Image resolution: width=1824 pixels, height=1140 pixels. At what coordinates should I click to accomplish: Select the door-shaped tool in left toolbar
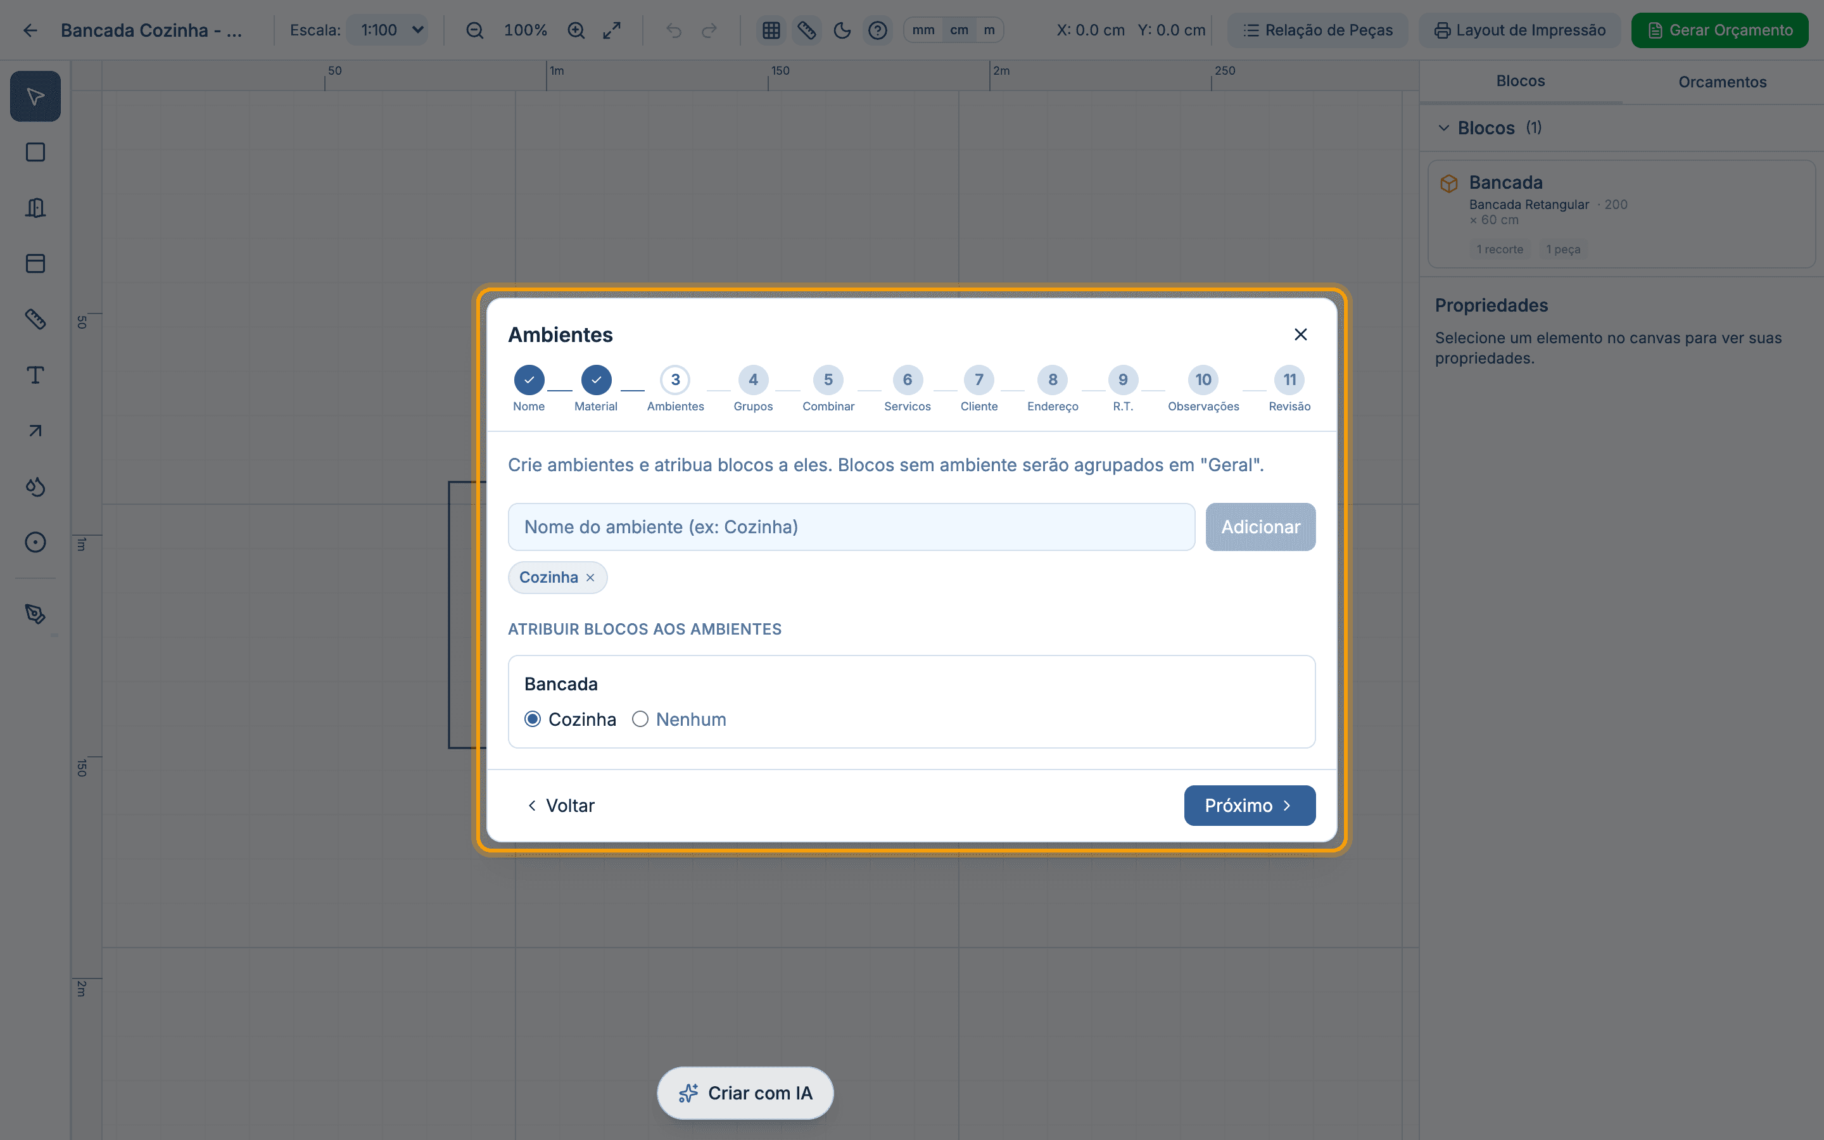pyautogui.click(x=35, y=208)
